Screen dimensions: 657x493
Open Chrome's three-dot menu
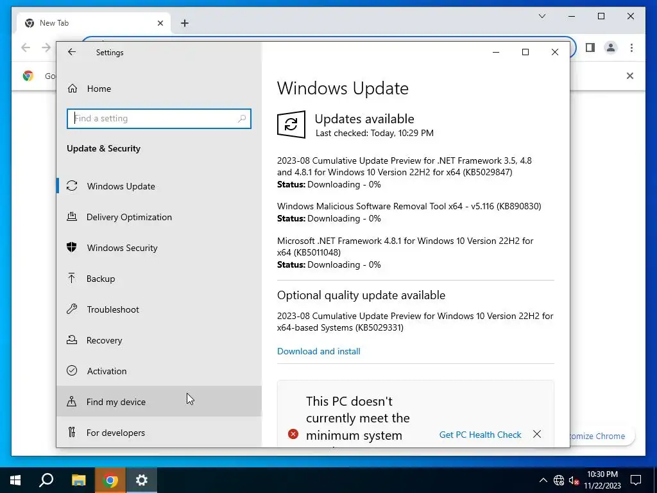click(x=631, y=48)
